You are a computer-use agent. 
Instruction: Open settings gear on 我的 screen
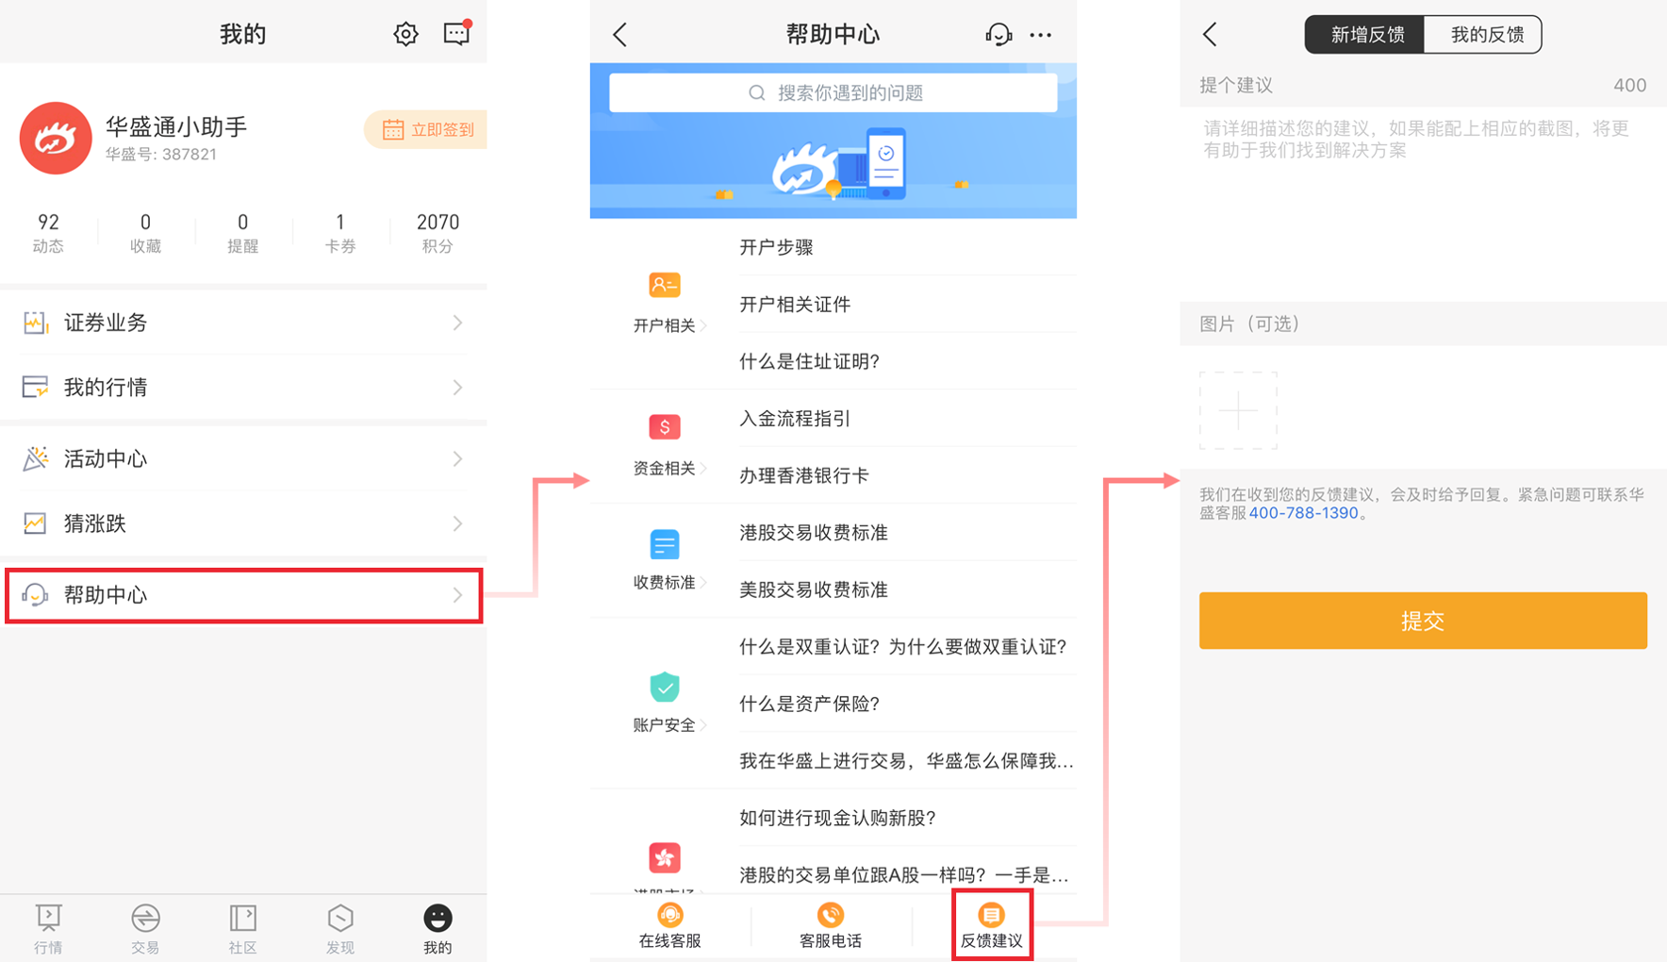[405, 35]
